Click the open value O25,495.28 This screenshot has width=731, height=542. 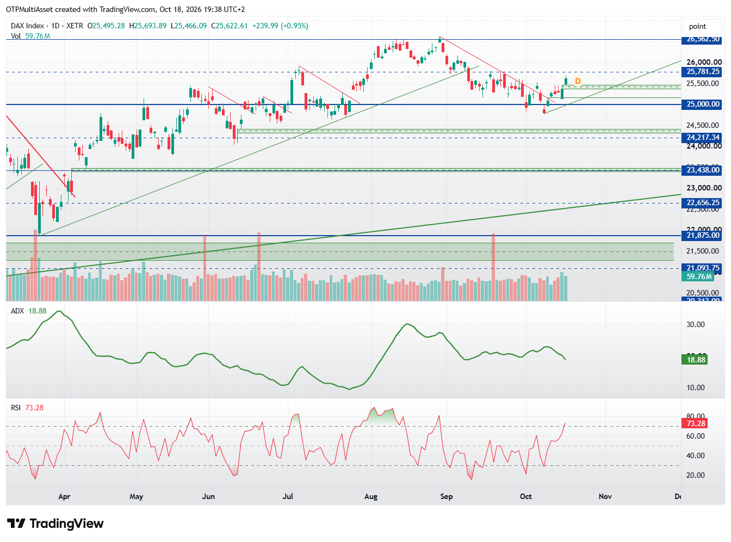(107, 26)
